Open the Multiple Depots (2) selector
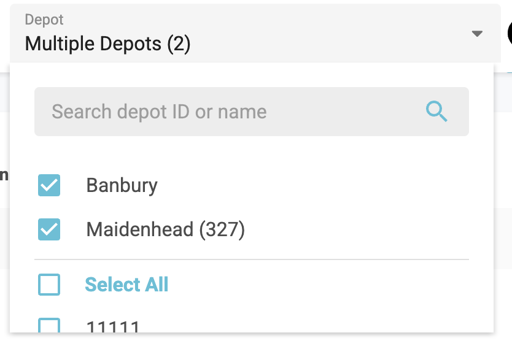Viewport: 512px width, 357px height. coord(107,44)
